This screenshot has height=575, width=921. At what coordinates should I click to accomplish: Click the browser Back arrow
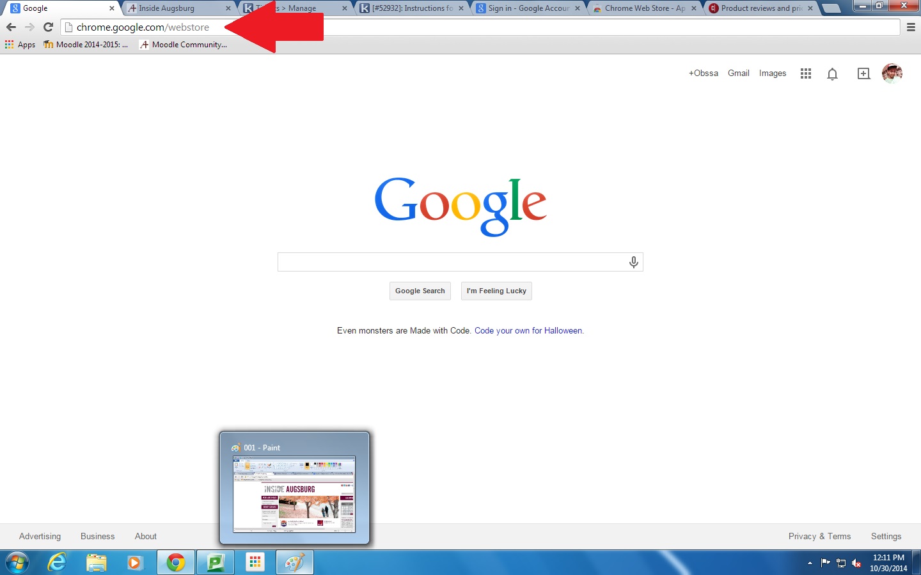click(x=11, y=27)
